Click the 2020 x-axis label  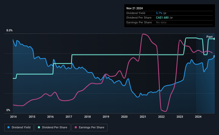pos(124,117)
